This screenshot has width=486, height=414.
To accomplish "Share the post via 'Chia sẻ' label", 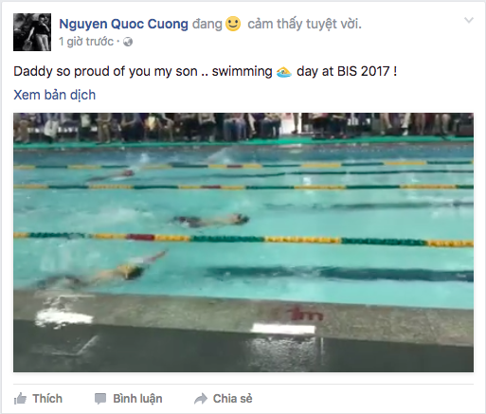I will tap(233, 399).
